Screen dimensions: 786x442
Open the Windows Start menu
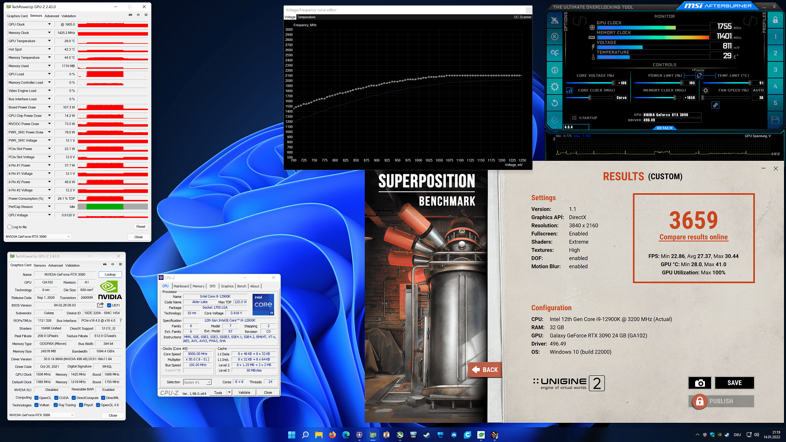coord(291,435)
